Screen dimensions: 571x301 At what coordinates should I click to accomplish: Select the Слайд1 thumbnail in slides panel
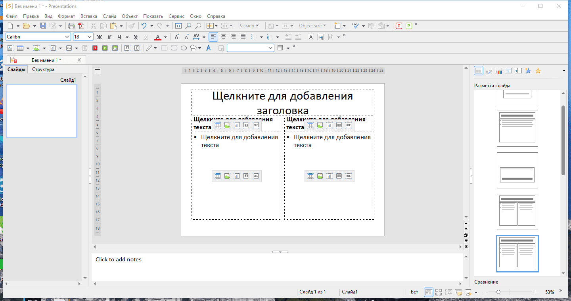click(x=42, y=111)
